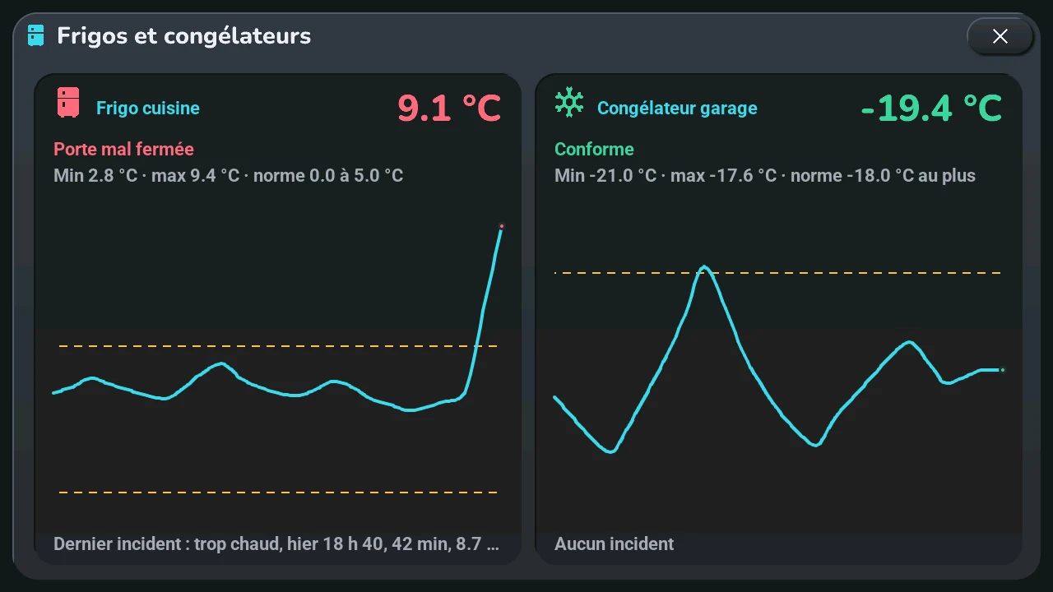Click the "Min -21.0 °C · max -17.6 °C" line
1053x592 pixels.
click(765, 175)
